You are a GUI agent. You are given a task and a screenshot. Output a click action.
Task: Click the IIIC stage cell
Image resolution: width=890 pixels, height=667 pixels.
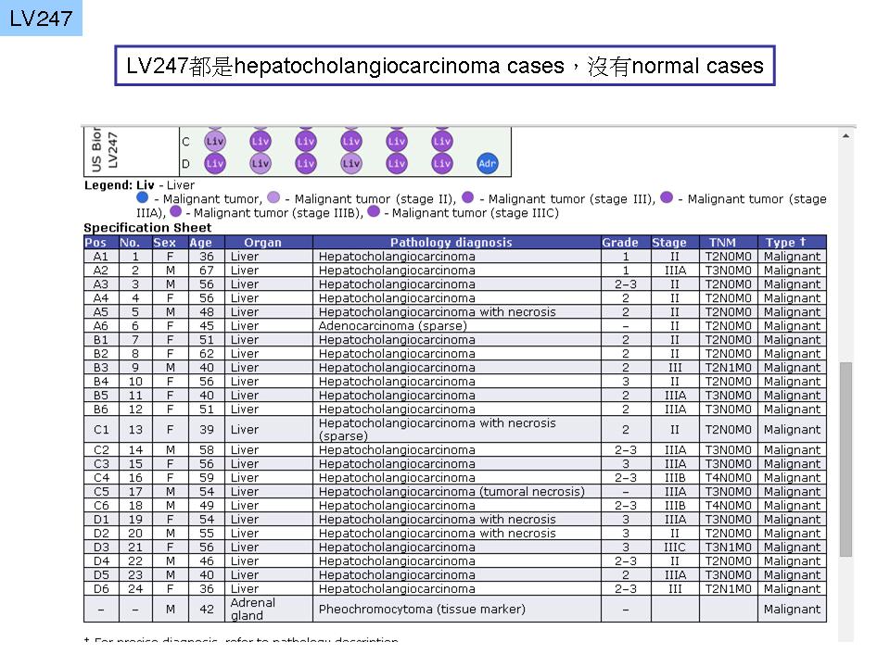coord(675,547)
